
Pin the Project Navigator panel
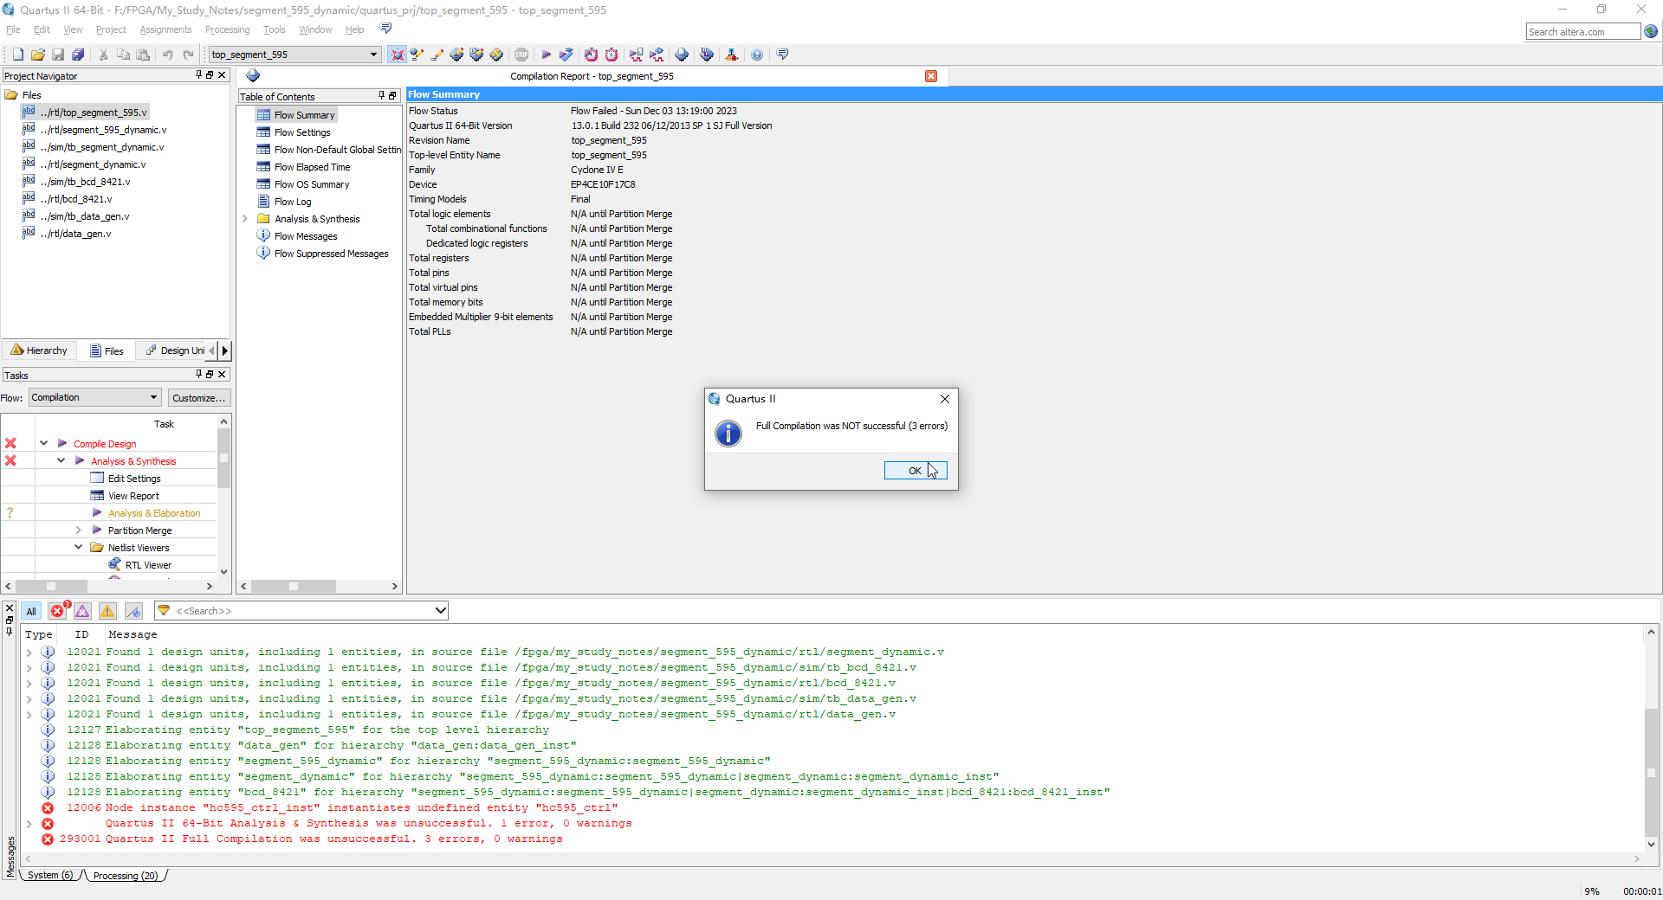(x=198, y=75)
